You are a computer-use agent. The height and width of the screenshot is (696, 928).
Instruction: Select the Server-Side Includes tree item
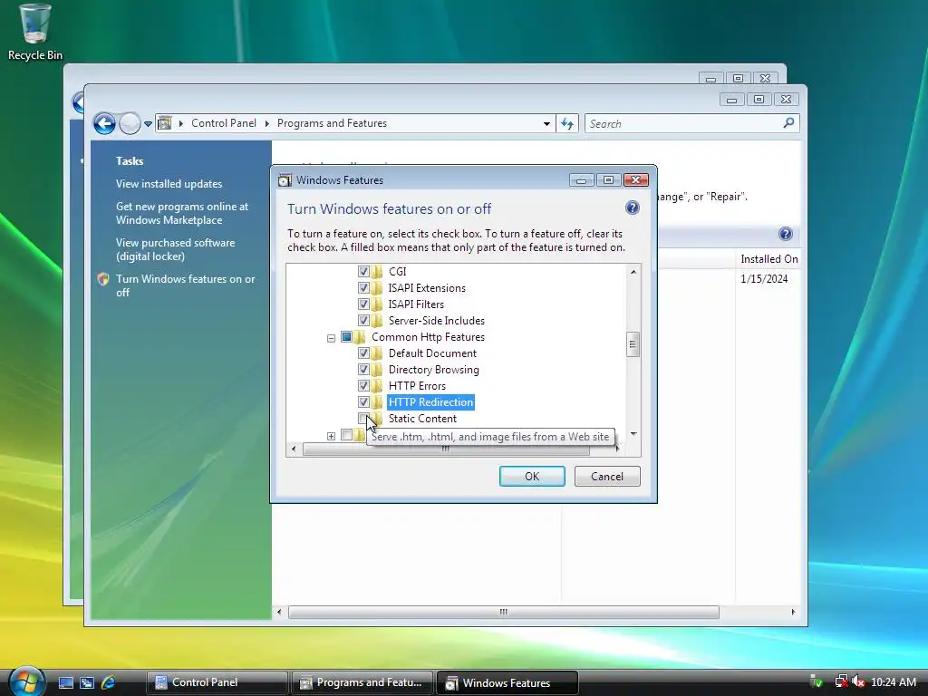436,321
